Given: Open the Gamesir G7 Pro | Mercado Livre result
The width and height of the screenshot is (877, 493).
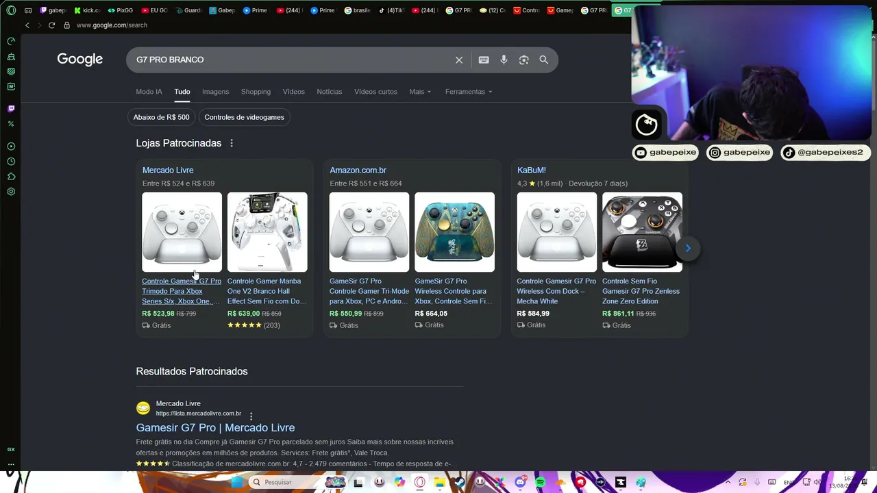Looking at the screenshot, I should click(x=215, y=428).
